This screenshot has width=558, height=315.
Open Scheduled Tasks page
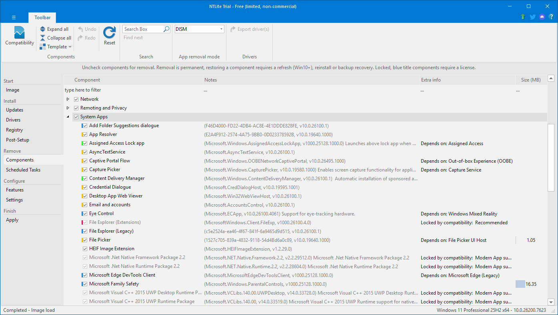click(23, 170)
